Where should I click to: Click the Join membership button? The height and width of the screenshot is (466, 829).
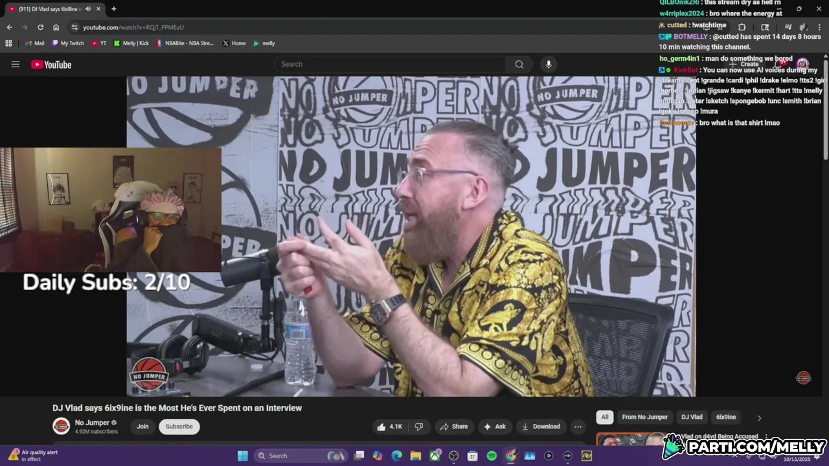(142, 427)
